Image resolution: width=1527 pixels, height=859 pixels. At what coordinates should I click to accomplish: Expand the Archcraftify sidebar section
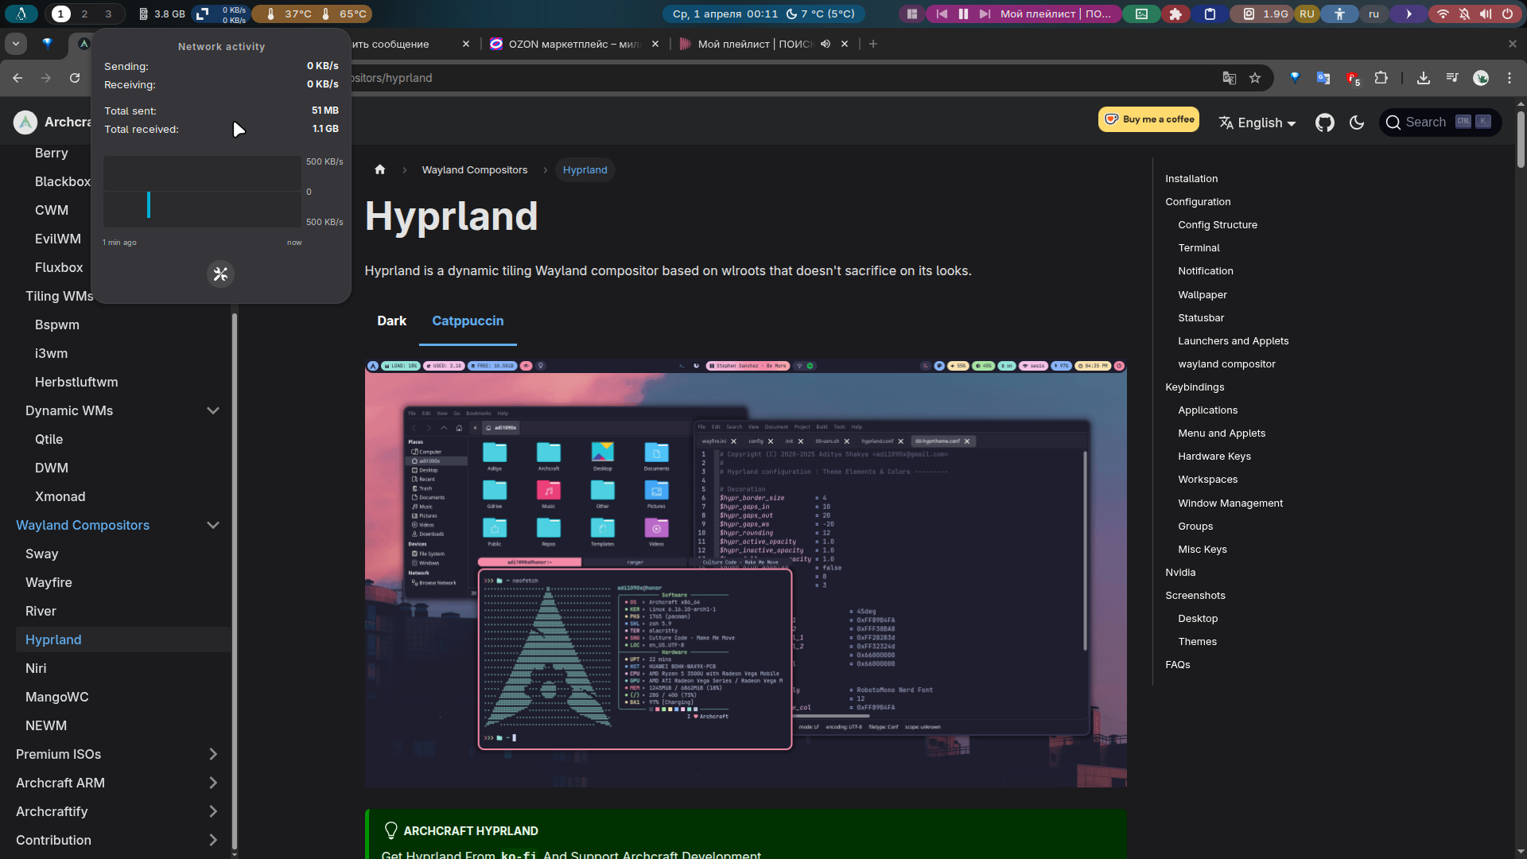pos(212,811)
